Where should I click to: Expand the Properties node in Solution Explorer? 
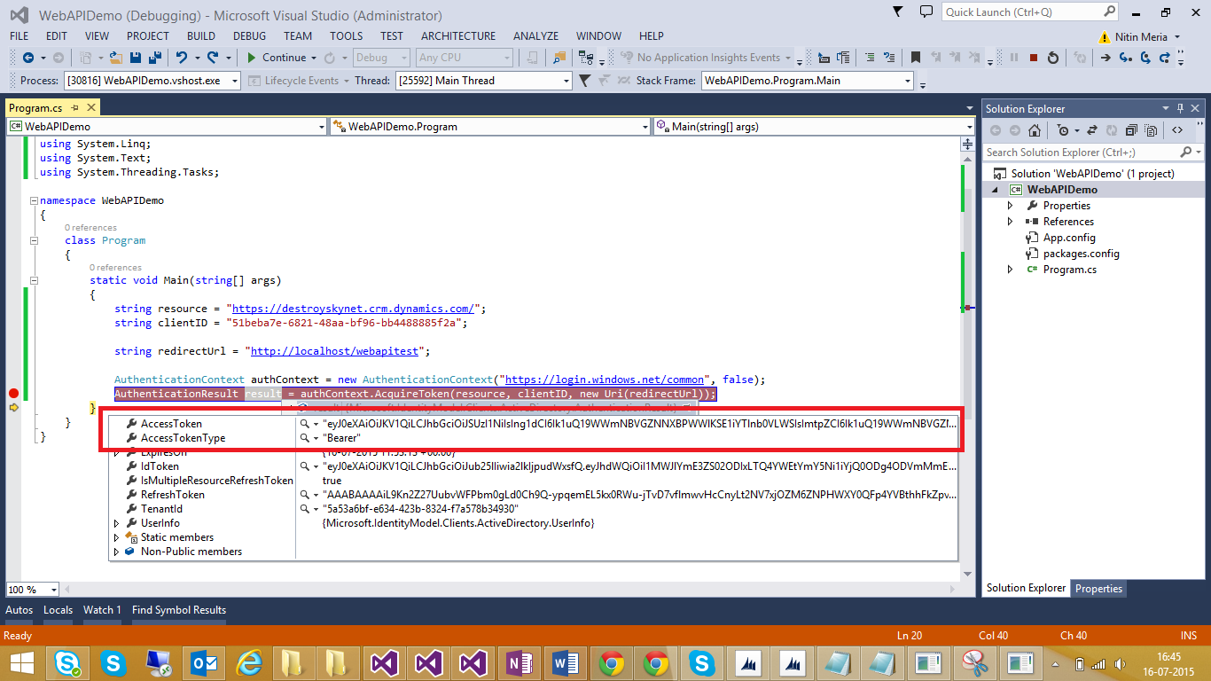(1010, 206)
